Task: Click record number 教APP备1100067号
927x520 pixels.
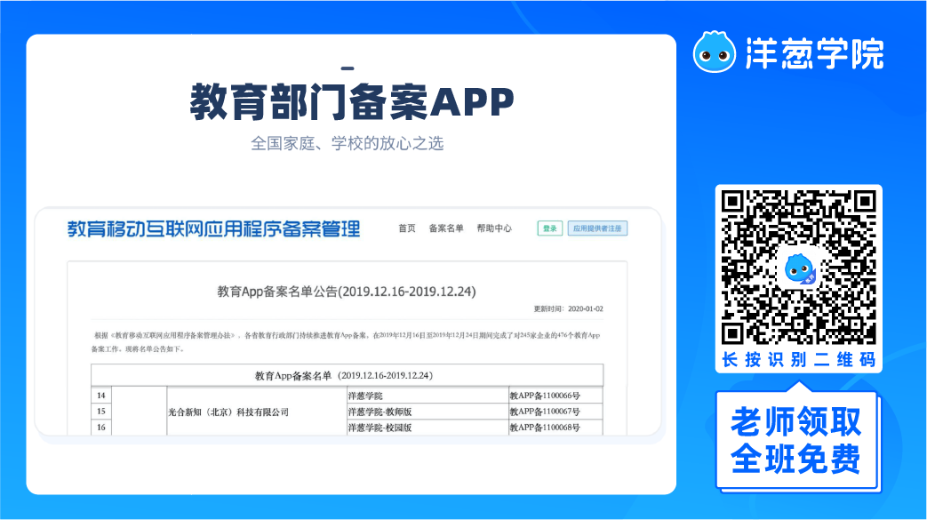Action: click(555, 412)
